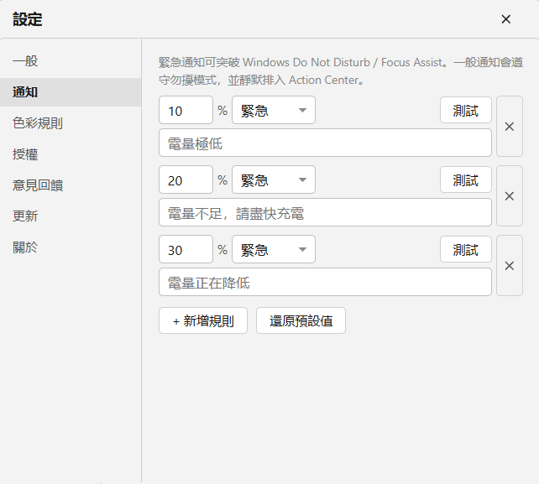The width and height of the screenshot is (539, 484).
Task: Close the 設定 dialog
Action: tap(506, 19)
